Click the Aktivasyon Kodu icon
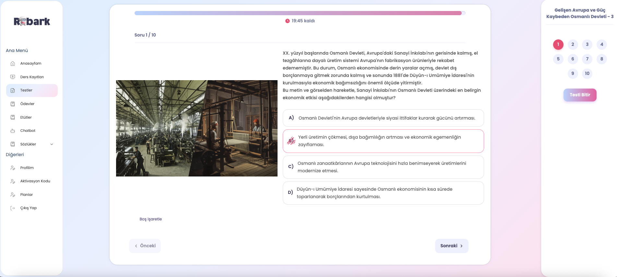Viewport: 617px width, 277px height. 13,181
